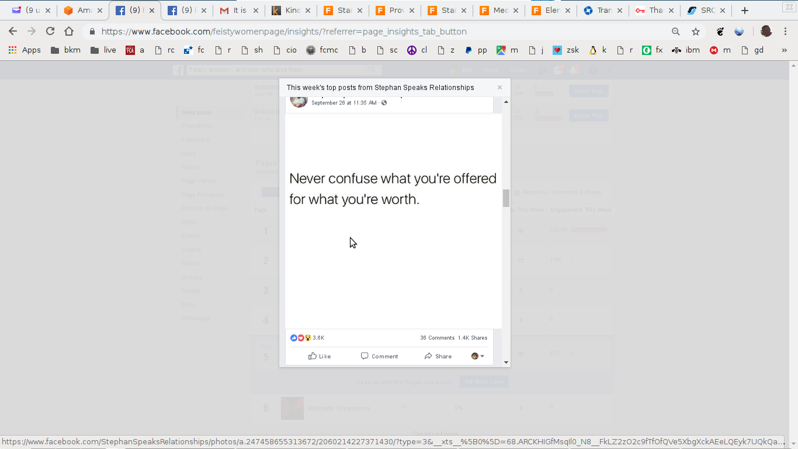The image size is (798, 449).
Task: Open the Chrome profile avatar
Action: (766, 32)
